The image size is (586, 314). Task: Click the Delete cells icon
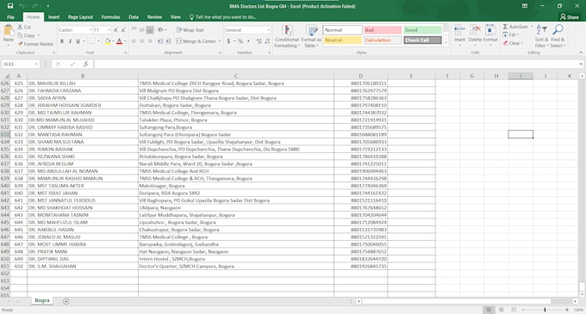pyautogui.click(x=475, y=30)
